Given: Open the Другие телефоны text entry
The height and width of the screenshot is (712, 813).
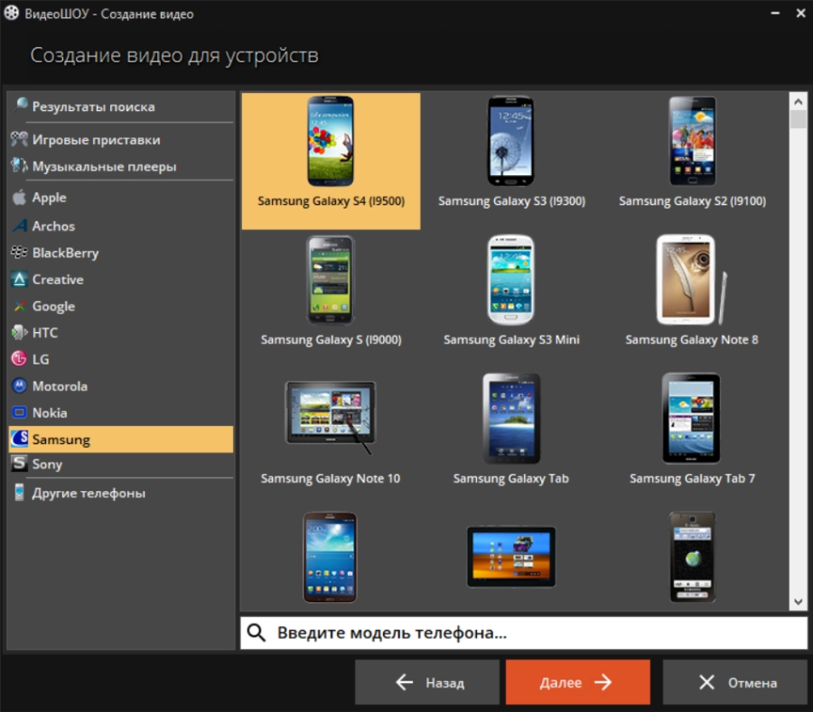Looking at the screenshot, I should coord(89,493).
